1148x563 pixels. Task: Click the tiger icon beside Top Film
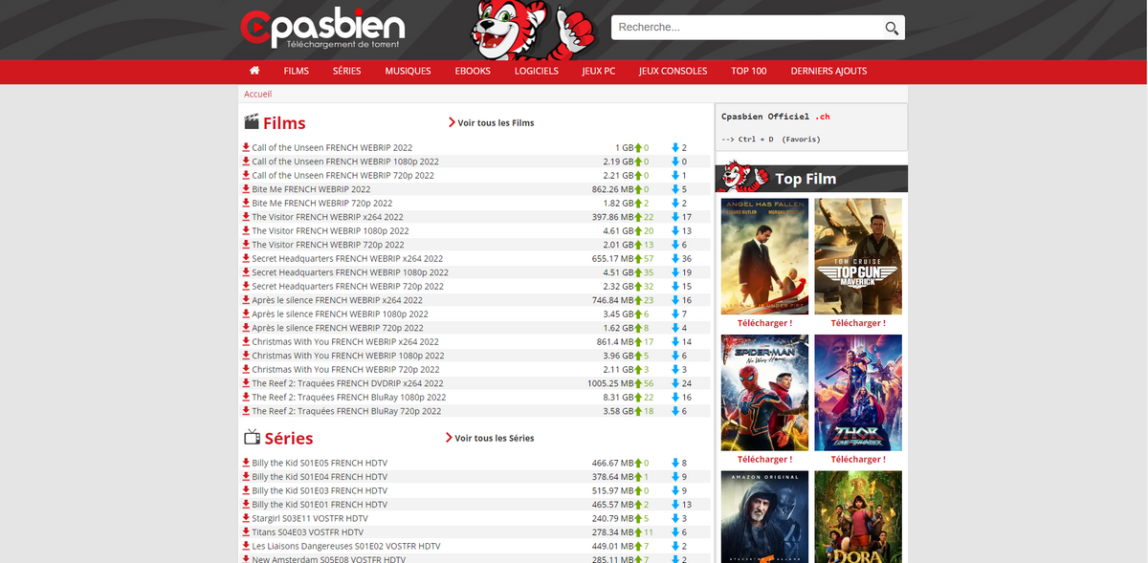(743, 177)
